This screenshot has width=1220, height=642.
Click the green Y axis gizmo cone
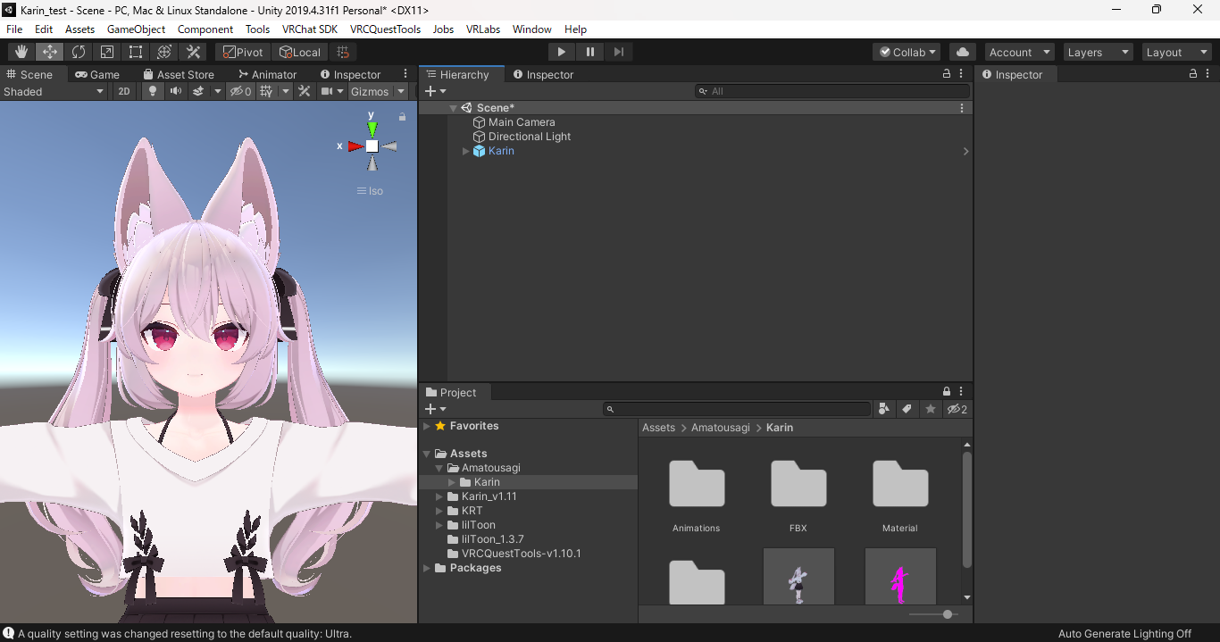(372, 129)
